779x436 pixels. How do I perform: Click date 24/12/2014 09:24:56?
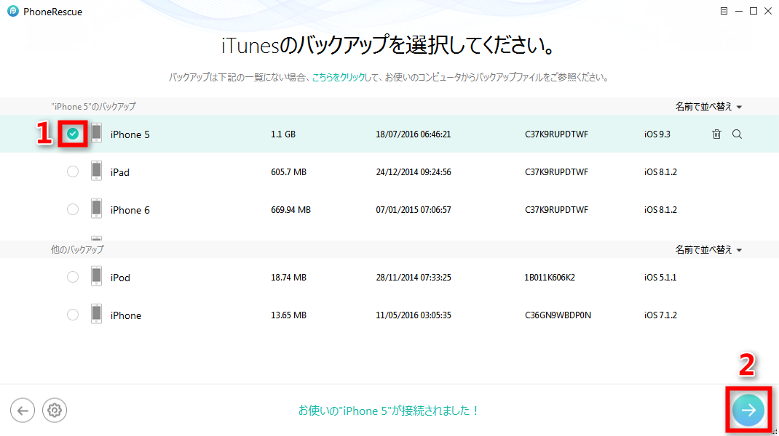[x=414, y=172]
